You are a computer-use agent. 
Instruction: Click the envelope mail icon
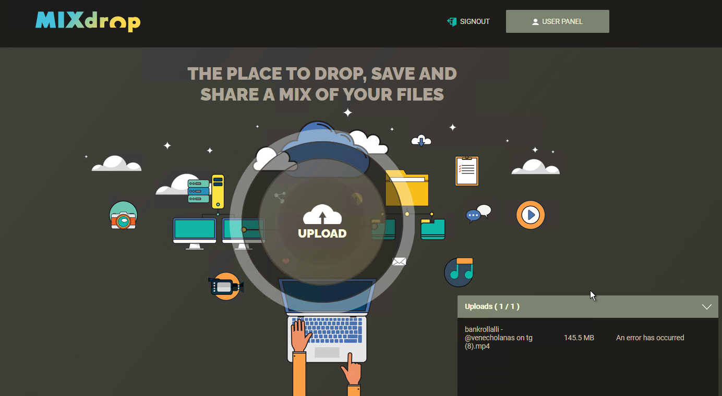tap(399, 262)
